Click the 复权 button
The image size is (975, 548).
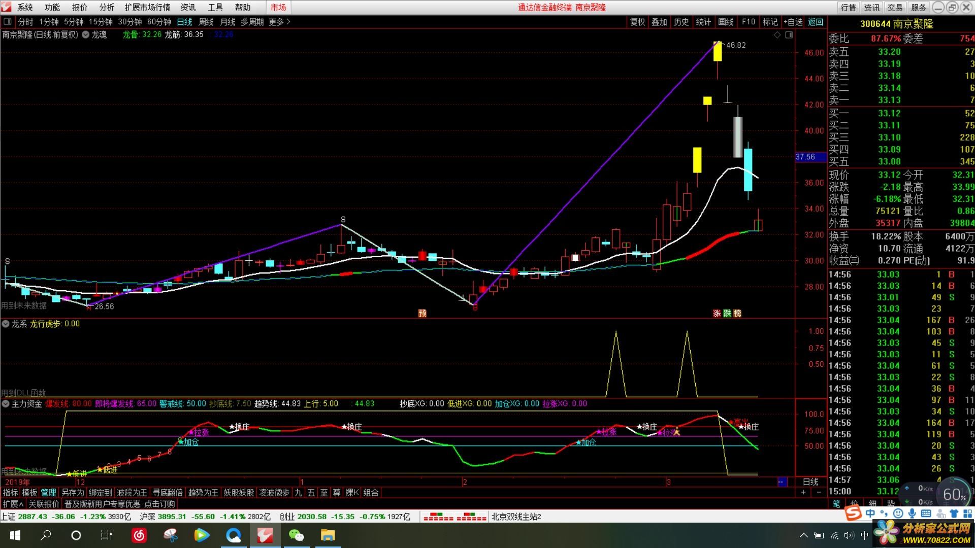pyautogui.click(x=637, y=22)
